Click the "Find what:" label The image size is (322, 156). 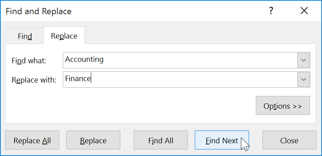coord(29,60)
